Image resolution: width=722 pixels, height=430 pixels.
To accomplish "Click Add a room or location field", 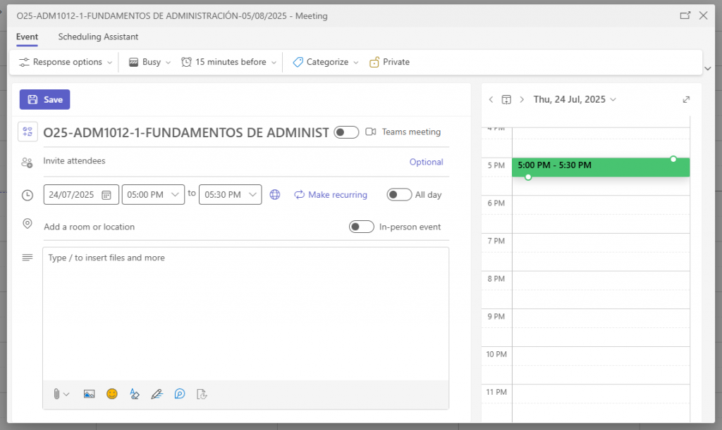I will [x=193, y=227].
